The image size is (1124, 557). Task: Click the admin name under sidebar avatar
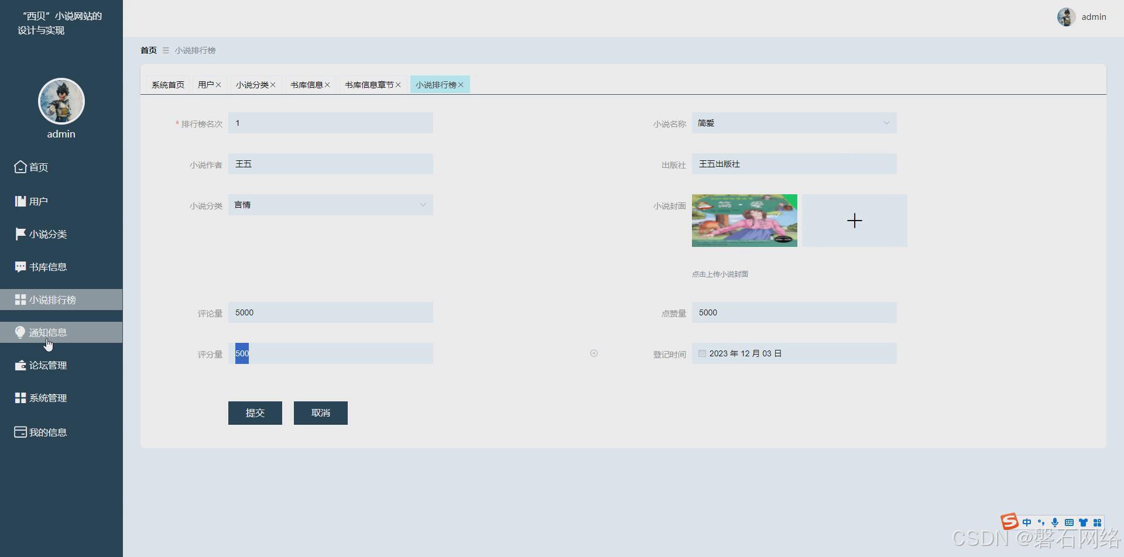(x=61, y=134)
